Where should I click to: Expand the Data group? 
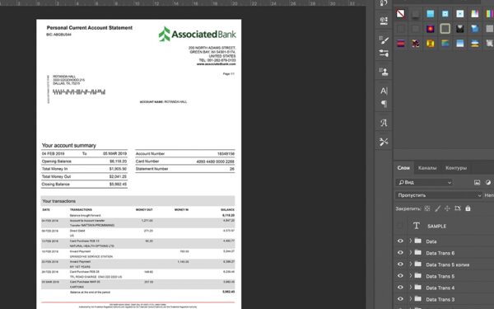tap(411, 241)
